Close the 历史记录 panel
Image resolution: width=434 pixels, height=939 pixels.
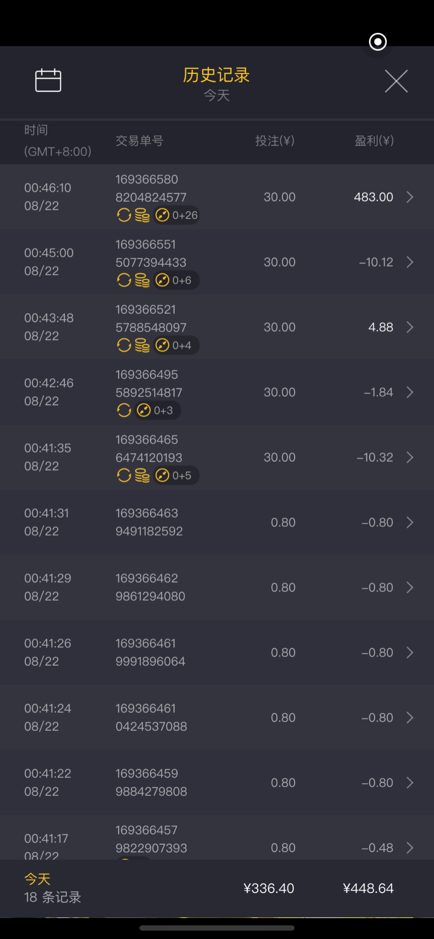(396, 81)
